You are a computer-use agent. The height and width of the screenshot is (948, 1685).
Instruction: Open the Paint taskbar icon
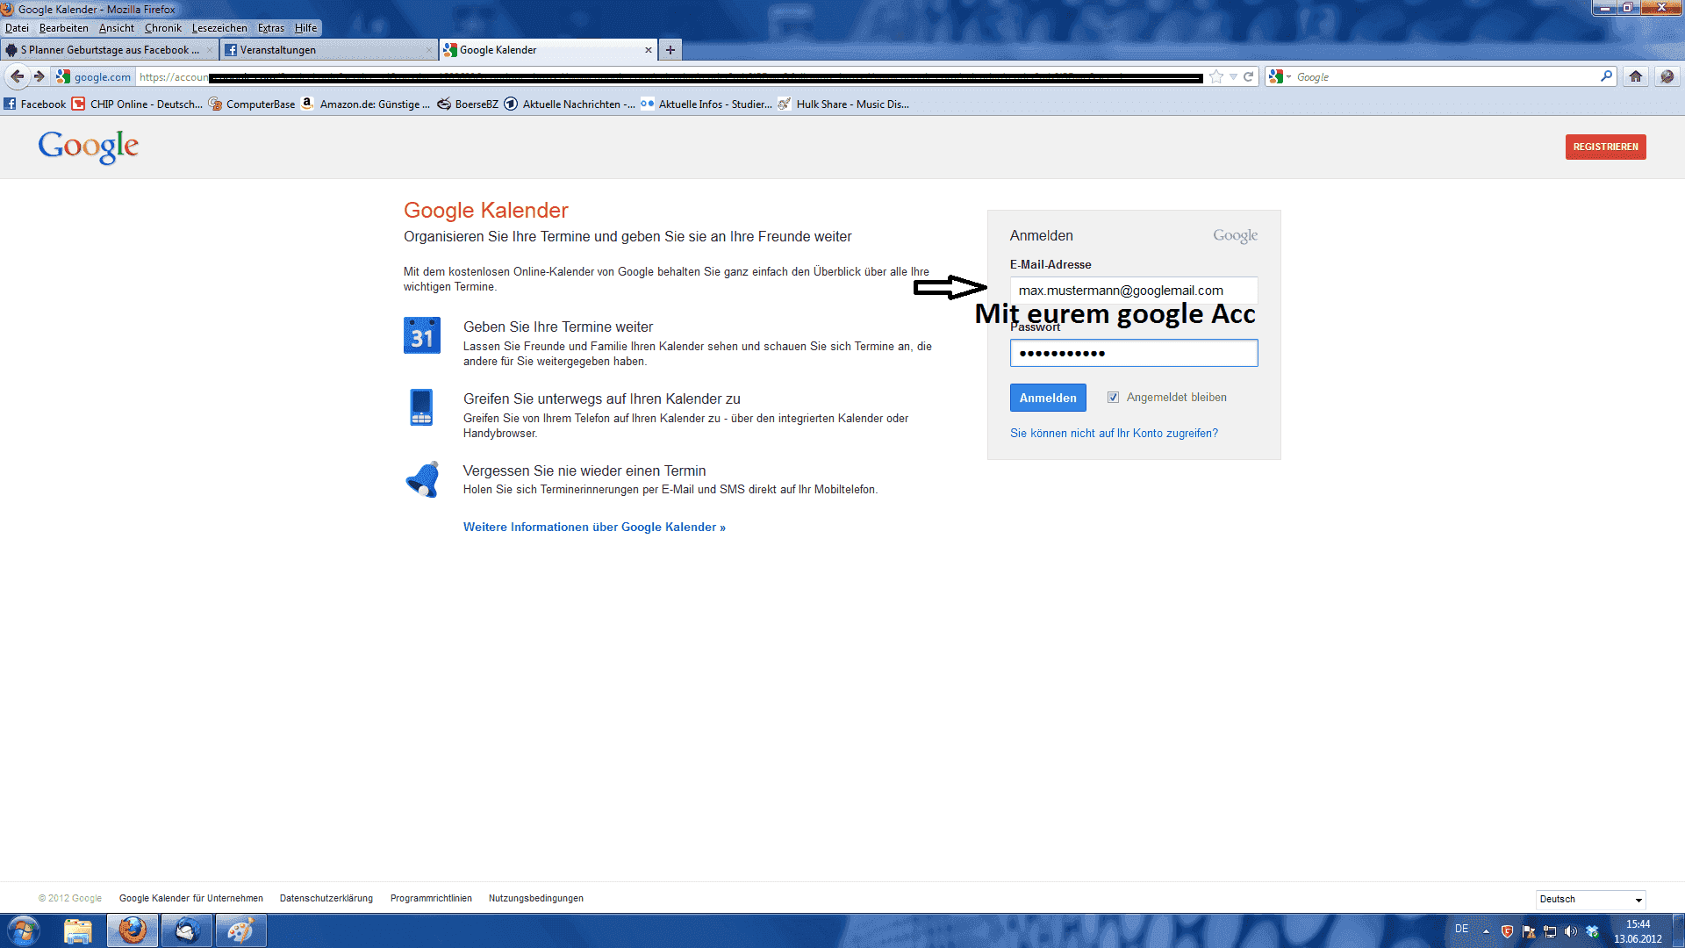241,931
